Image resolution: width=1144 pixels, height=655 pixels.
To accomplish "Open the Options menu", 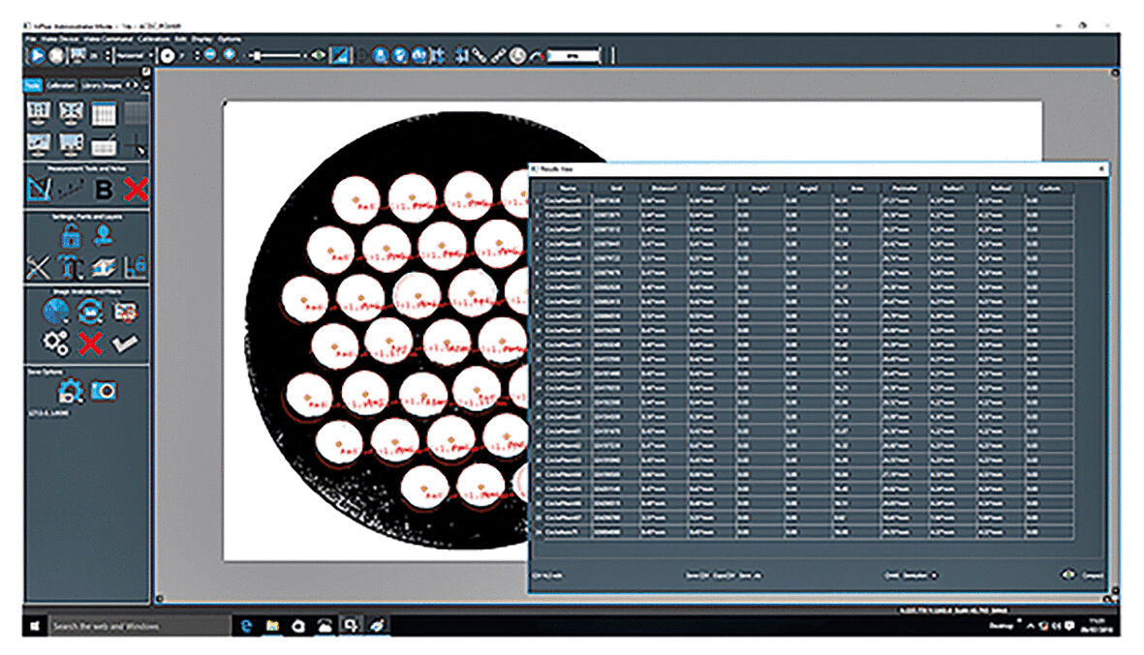I will tap(230, 39).
